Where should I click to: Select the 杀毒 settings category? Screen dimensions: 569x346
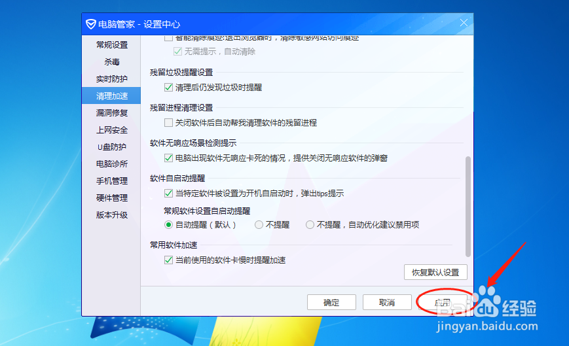point(112,62)
